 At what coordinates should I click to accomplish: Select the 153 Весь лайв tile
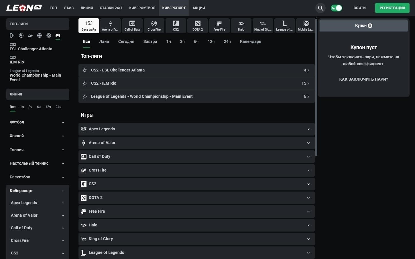[89, 26]
